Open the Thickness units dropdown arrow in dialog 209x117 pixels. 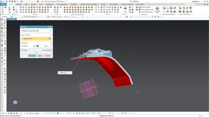(x=50, y=46)
